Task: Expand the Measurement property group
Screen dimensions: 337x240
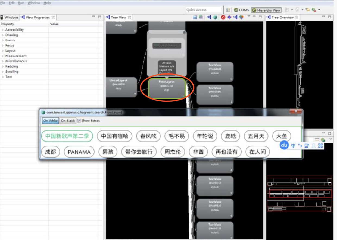Action: coord(3,56)
